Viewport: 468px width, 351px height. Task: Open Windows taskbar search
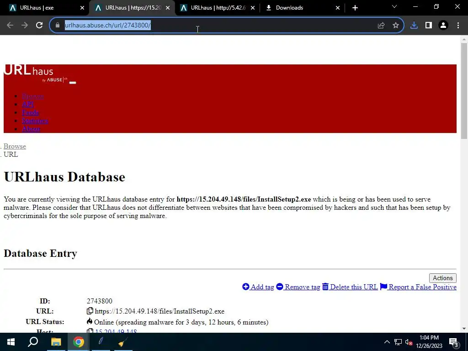pyautogui.click(x=33, y=342)
